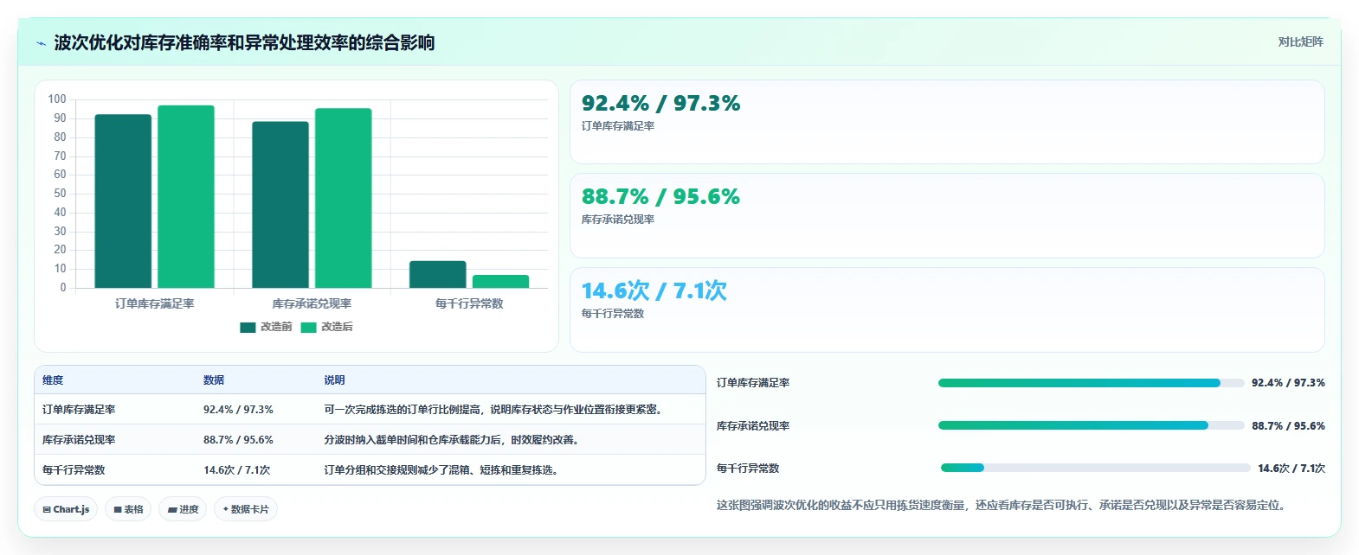The image size is (1359, 555).
Task: Select the 88.7% / 95.6% data card
Action: click(x=947, y=215)
